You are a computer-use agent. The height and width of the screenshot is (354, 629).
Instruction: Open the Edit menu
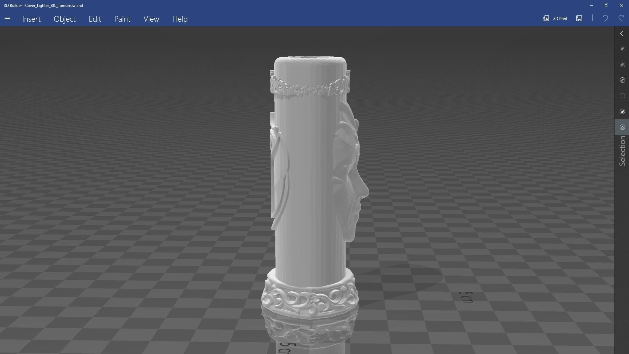pyautogui.click(x=95, y=19)
